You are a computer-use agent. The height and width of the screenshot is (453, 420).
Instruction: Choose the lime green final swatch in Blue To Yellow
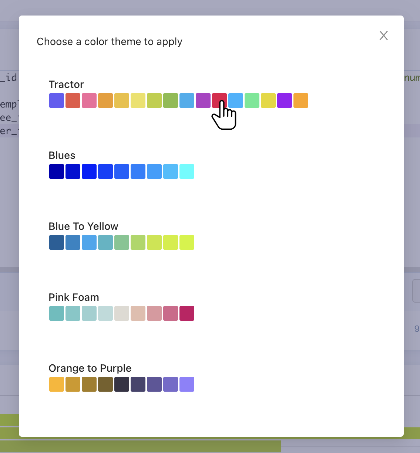[187, 242]
